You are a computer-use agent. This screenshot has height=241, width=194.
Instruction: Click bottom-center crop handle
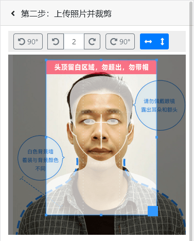pos(101,215)
